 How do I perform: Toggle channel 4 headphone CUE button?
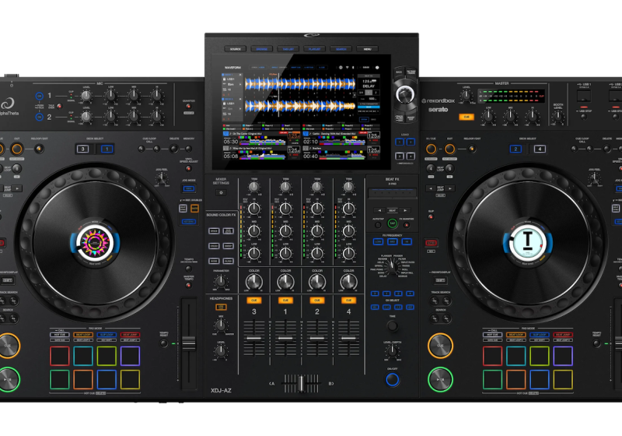pyautogui.click(x=348, y=300)
